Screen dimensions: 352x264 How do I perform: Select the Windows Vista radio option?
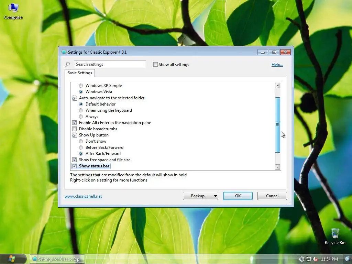click(81, 92)
